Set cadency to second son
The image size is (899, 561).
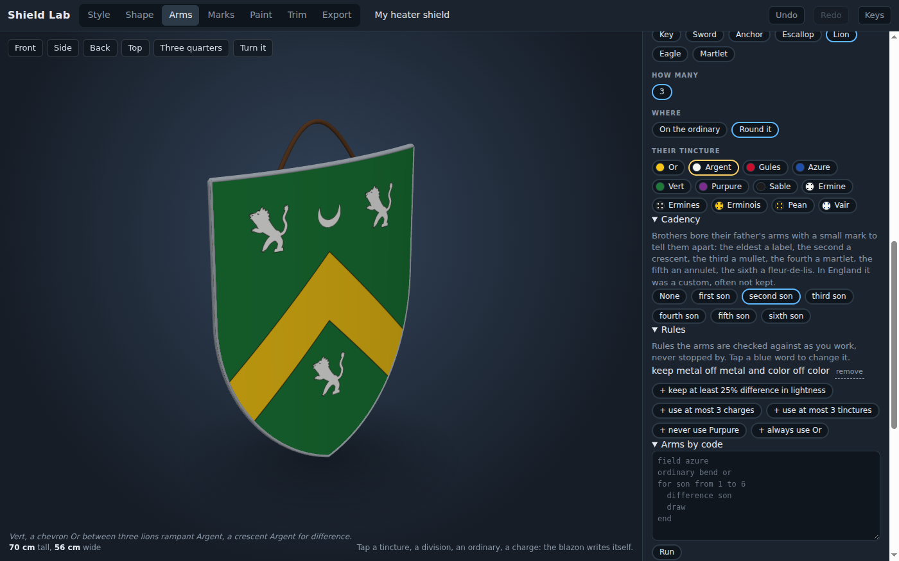point(771,296)
